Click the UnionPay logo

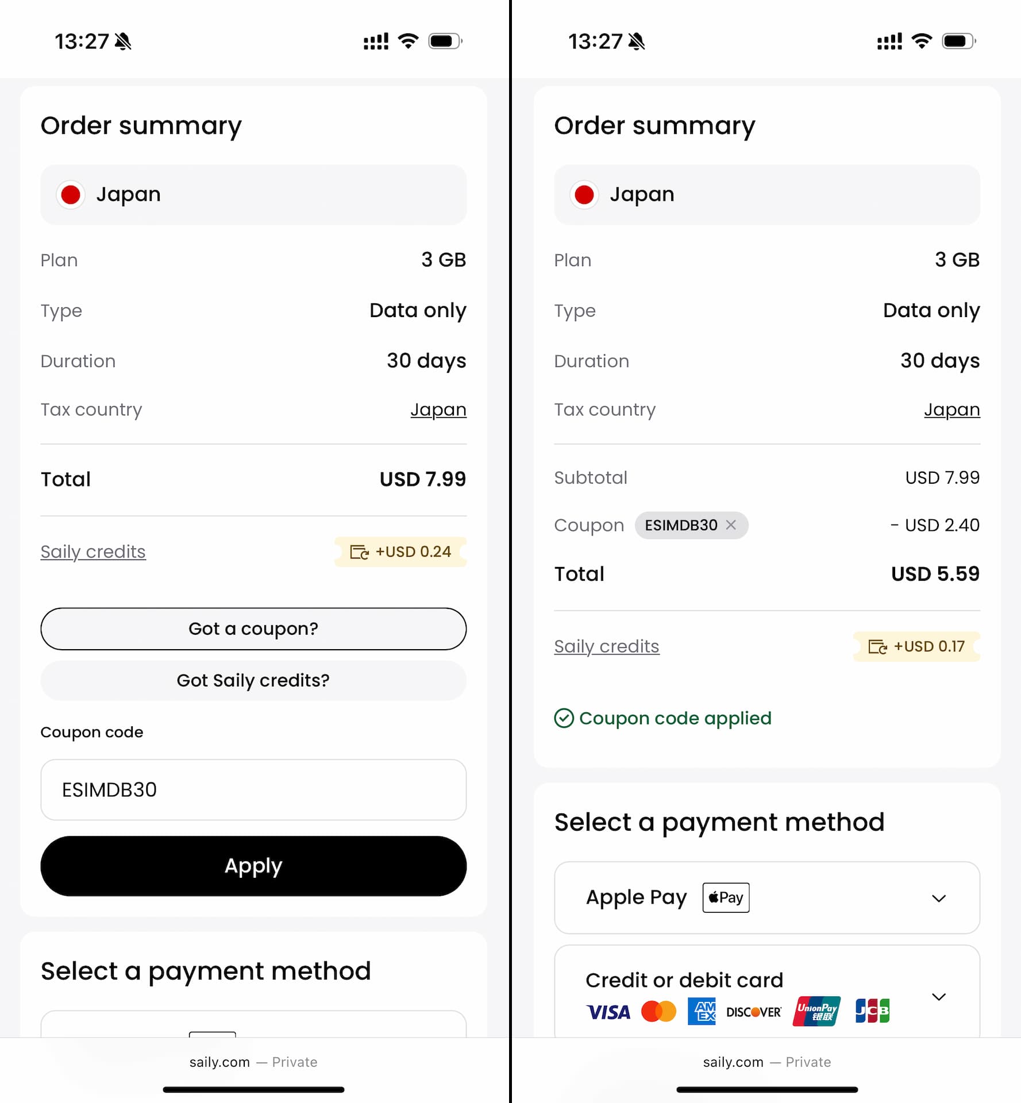pyautogui.click(x=816, y=1011)
